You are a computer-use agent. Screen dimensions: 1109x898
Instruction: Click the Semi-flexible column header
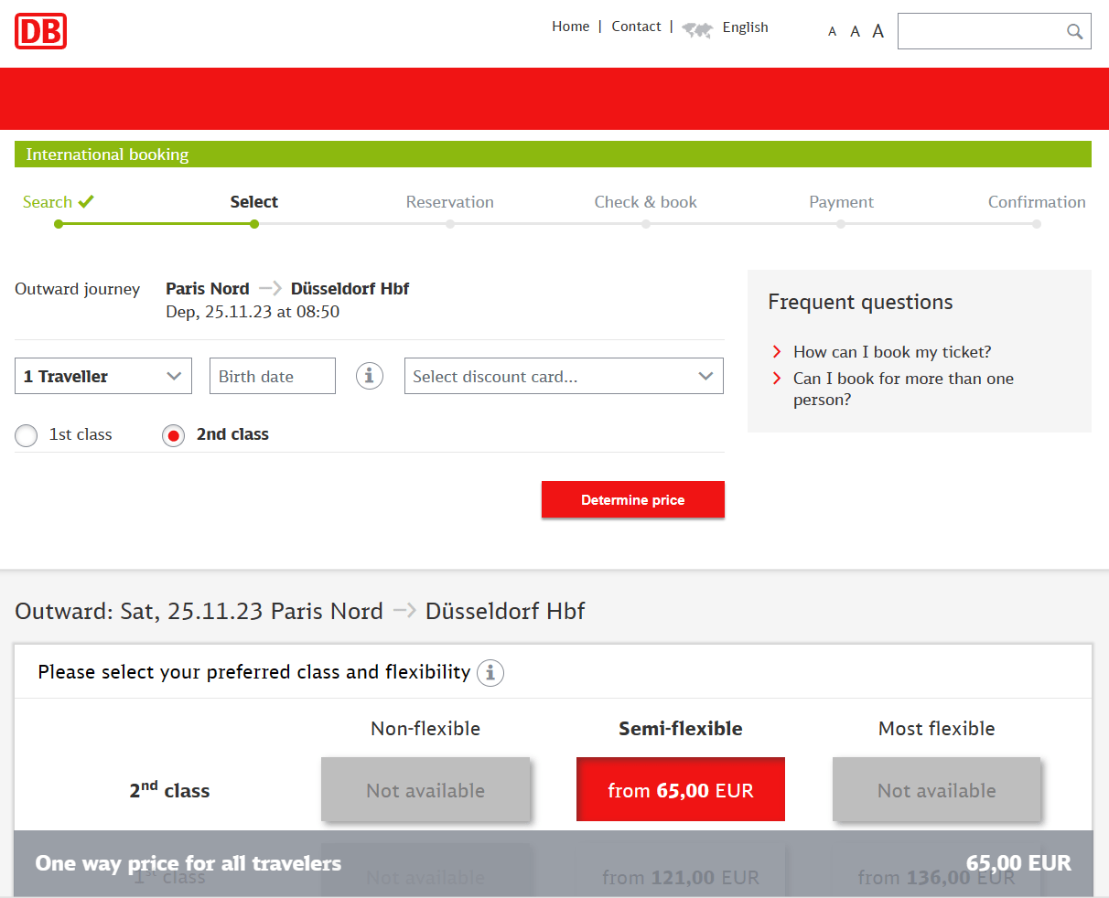[681, 729]
